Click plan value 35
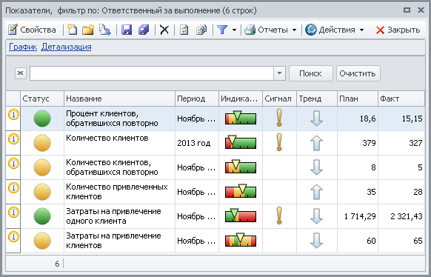Screen dimensions: 431x277 371,192
